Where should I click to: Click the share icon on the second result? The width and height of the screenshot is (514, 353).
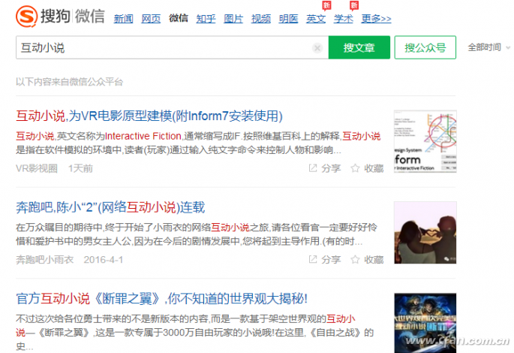[x=313, y=260]
